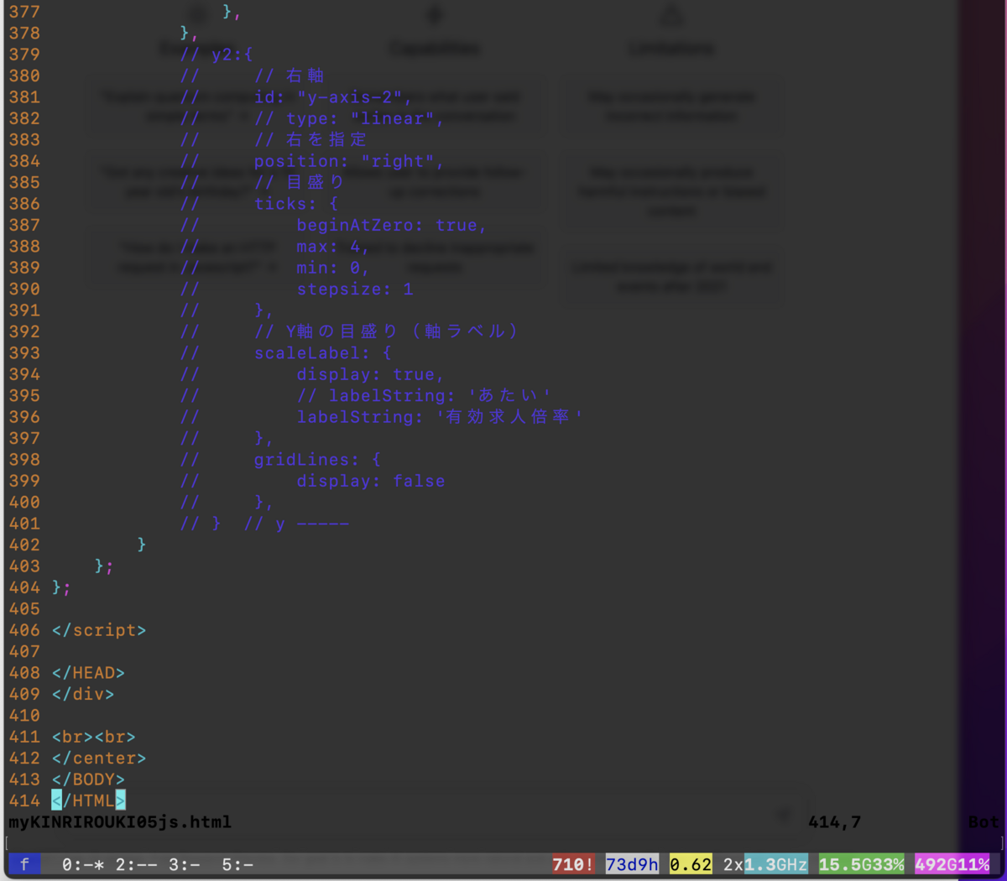The width and height of the screenshot is (1007, 881).
Task: Click the "<br><br>" line
Action: pyautogui.click(x=93, y=737)
